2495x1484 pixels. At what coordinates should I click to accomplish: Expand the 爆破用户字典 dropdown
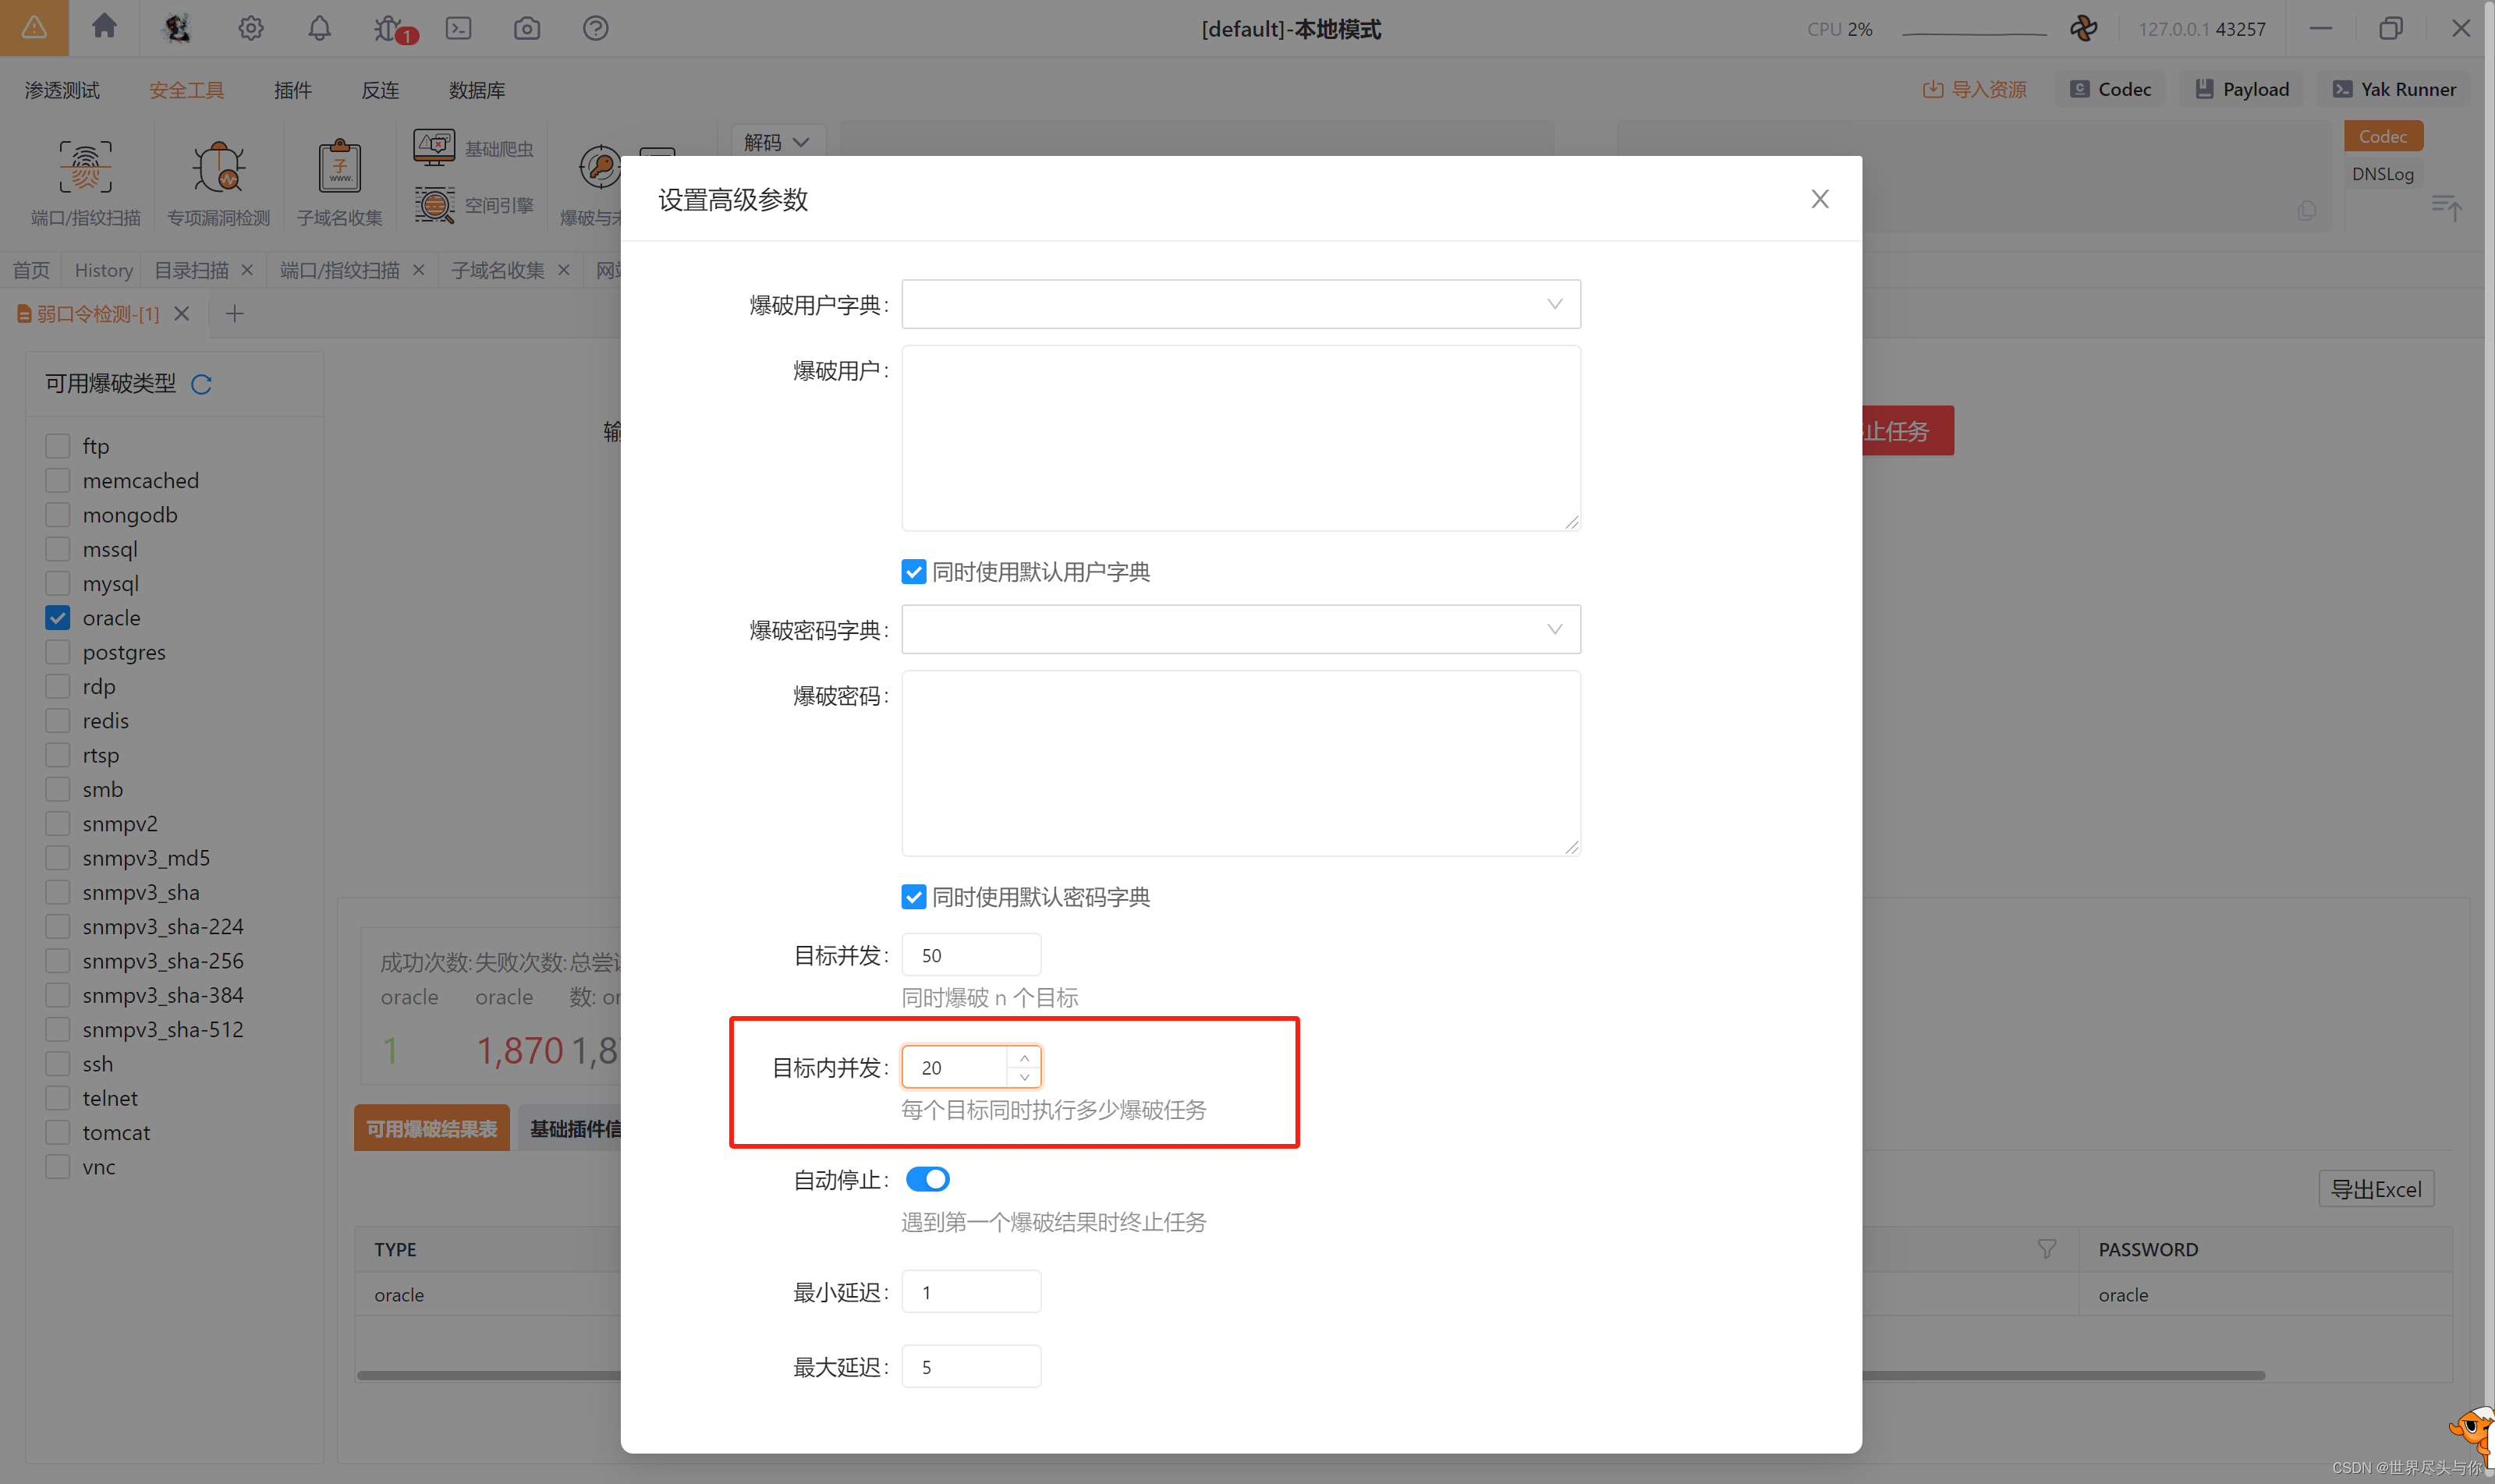1240,304
